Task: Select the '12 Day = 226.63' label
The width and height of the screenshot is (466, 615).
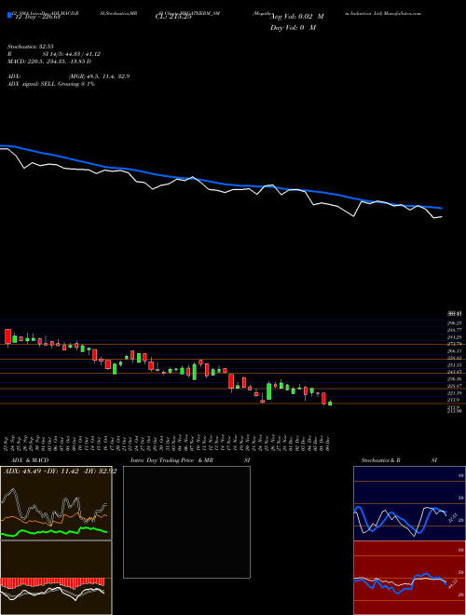Action: tap(37, 17)
